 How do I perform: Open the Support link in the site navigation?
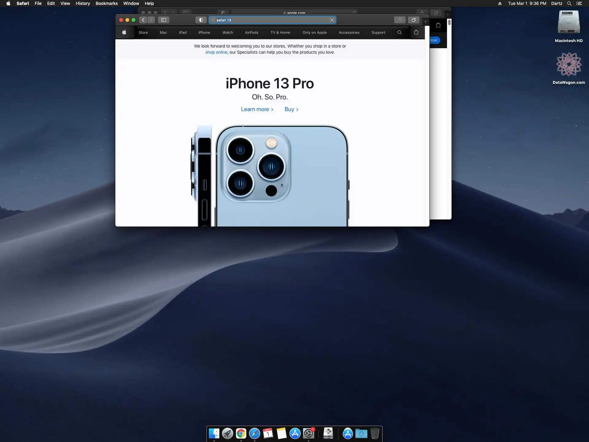pyautogui.click(x=378, y=33)
